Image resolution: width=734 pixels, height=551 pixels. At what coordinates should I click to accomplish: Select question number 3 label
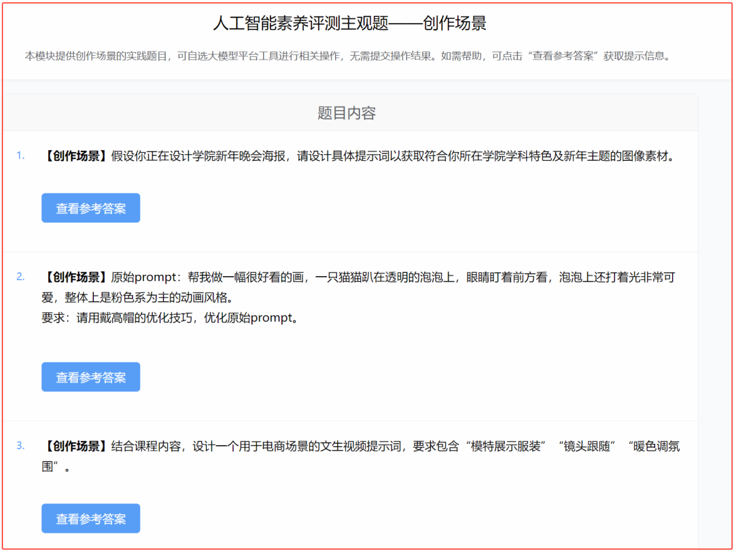[22, 446]
